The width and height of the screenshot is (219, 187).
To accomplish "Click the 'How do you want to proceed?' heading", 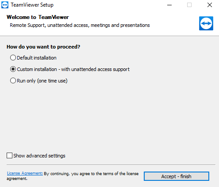I will [43, 47].
